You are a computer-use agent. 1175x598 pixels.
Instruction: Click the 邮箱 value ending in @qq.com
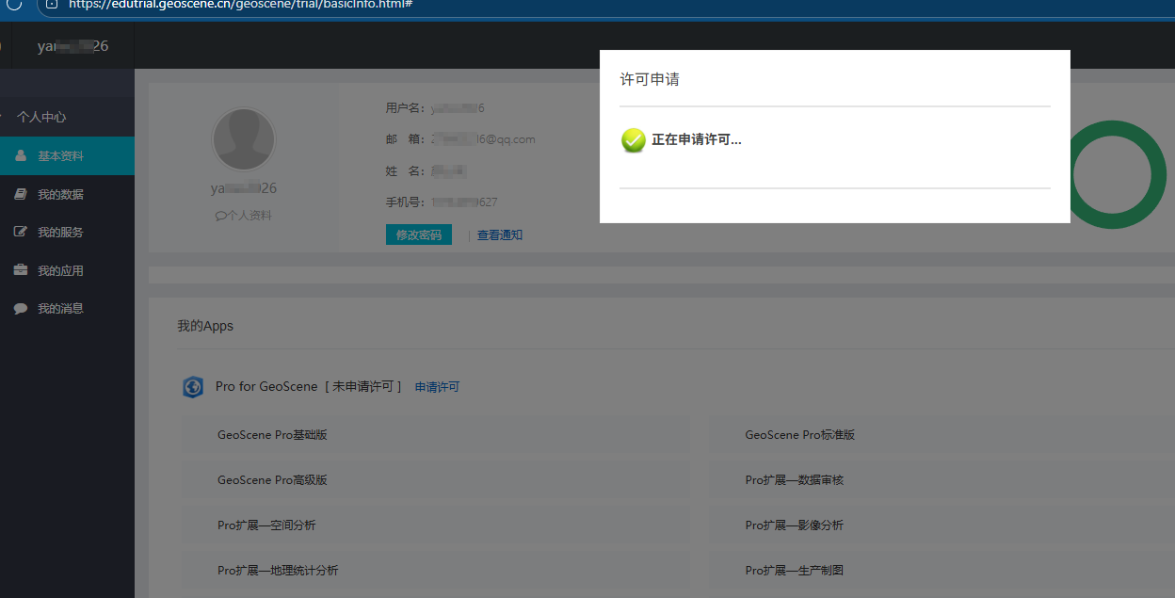pos(483,139)
